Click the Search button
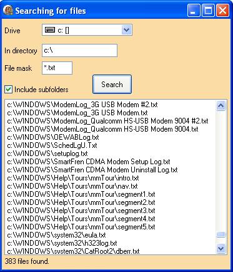 pyautogui.click(x=112, y=85)
